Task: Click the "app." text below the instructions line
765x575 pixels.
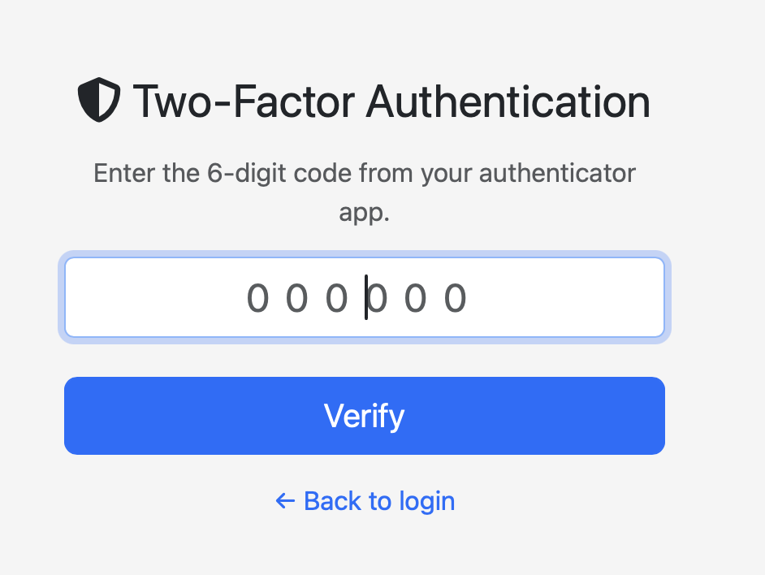Action: [364, 213]
